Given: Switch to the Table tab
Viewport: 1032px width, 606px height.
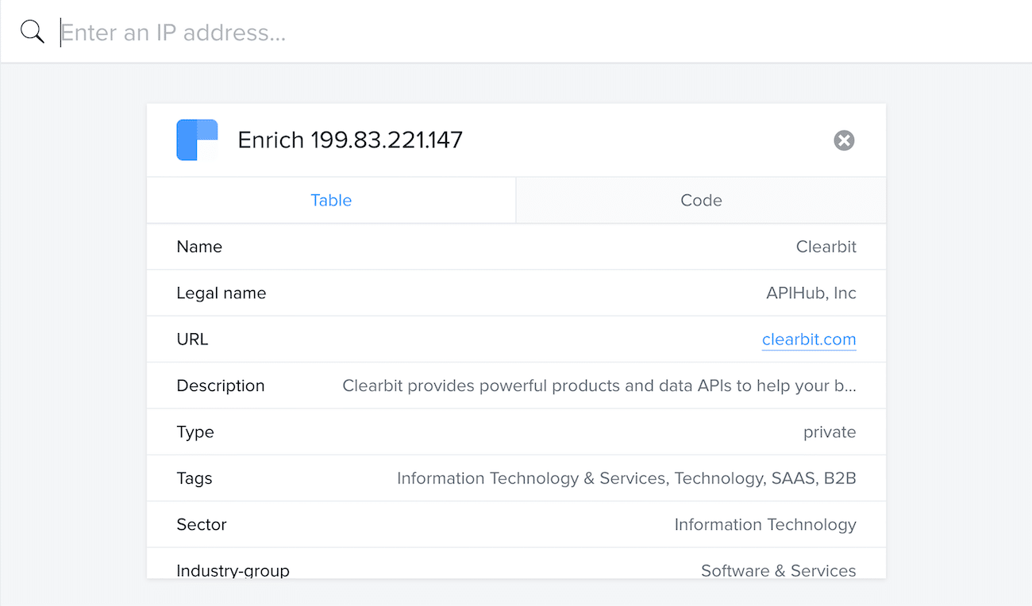Looking at the screenshot, I should (331, 201).
